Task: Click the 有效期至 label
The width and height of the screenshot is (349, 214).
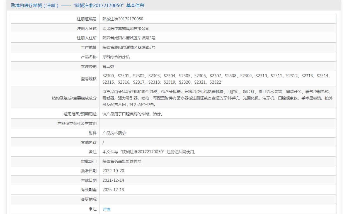Action: [x=89, y=190]
